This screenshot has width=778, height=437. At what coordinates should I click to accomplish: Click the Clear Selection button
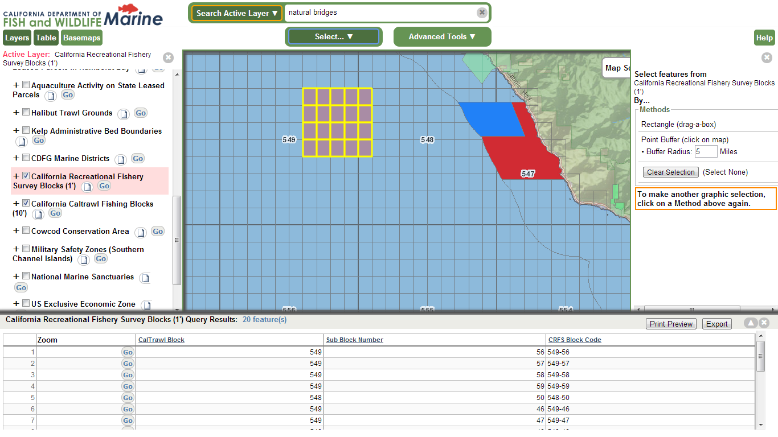coord(671,172)
